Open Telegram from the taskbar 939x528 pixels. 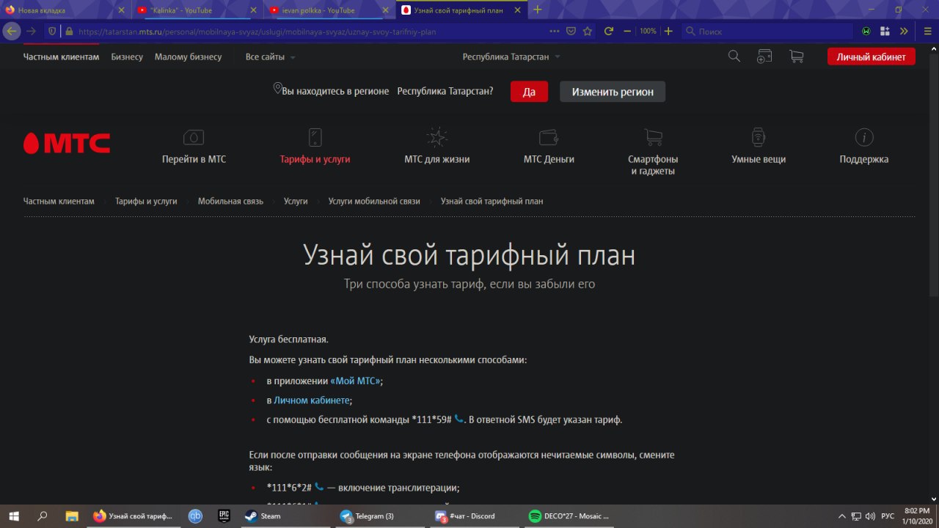point(380,516)
